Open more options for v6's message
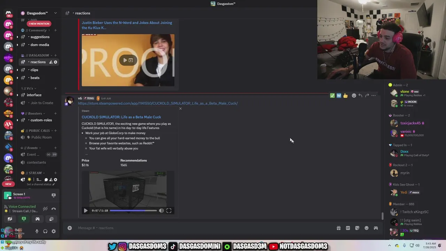Image resolution: width=446 pixels, height=251 pixels. coord(374,96)
